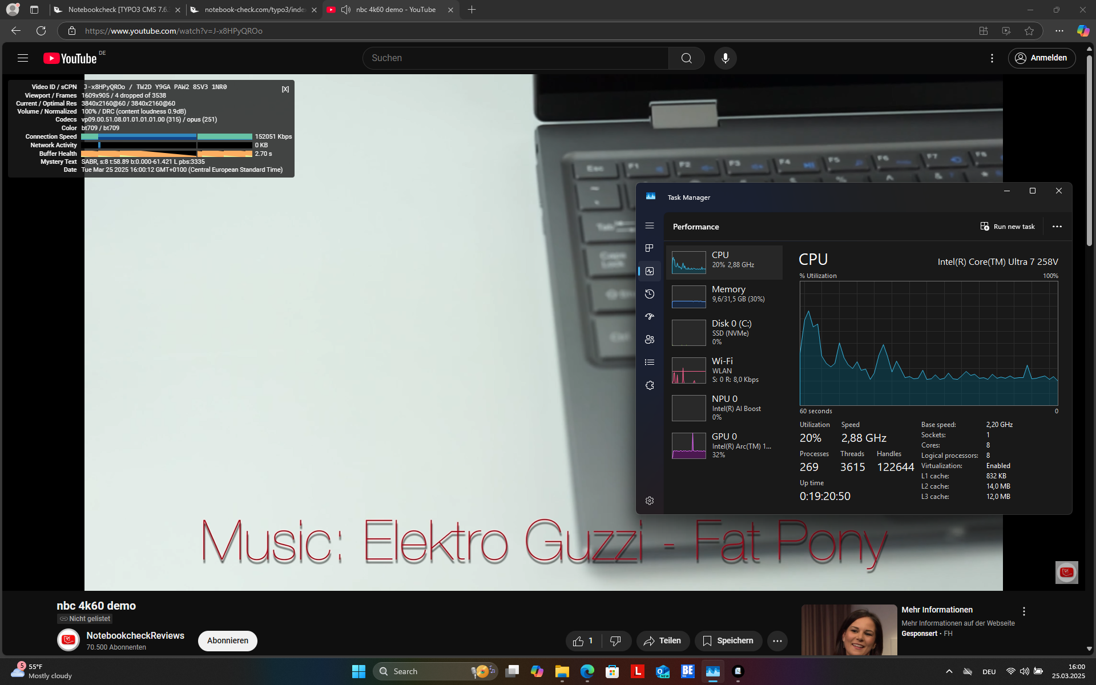Open App history in Task Manager sidebar
This screenshot has width=1096, height=685.
(x=649, y=294)
